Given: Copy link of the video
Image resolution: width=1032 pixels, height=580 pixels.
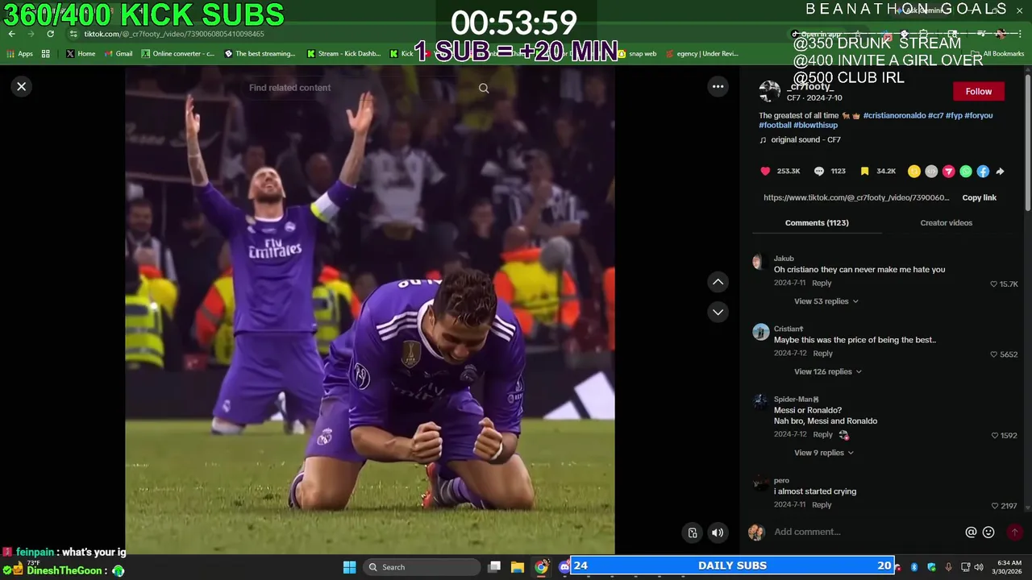Looking at the screenshot, I should click(x=979, y=197).
